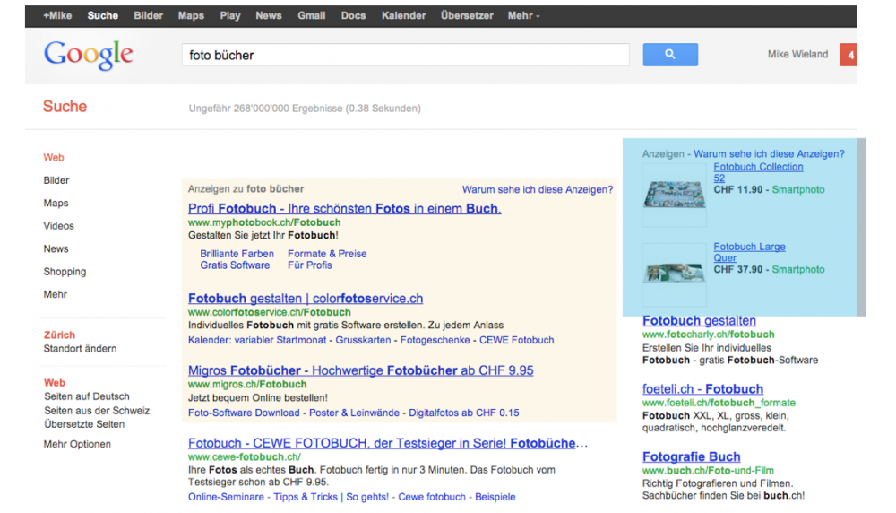Open Poster & Leinwände sitelink
The height and width of the screenshot is (513, 896).
click(354, 413)
